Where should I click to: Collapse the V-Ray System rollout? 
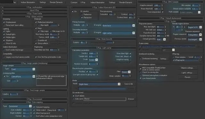tap(170, 21)
